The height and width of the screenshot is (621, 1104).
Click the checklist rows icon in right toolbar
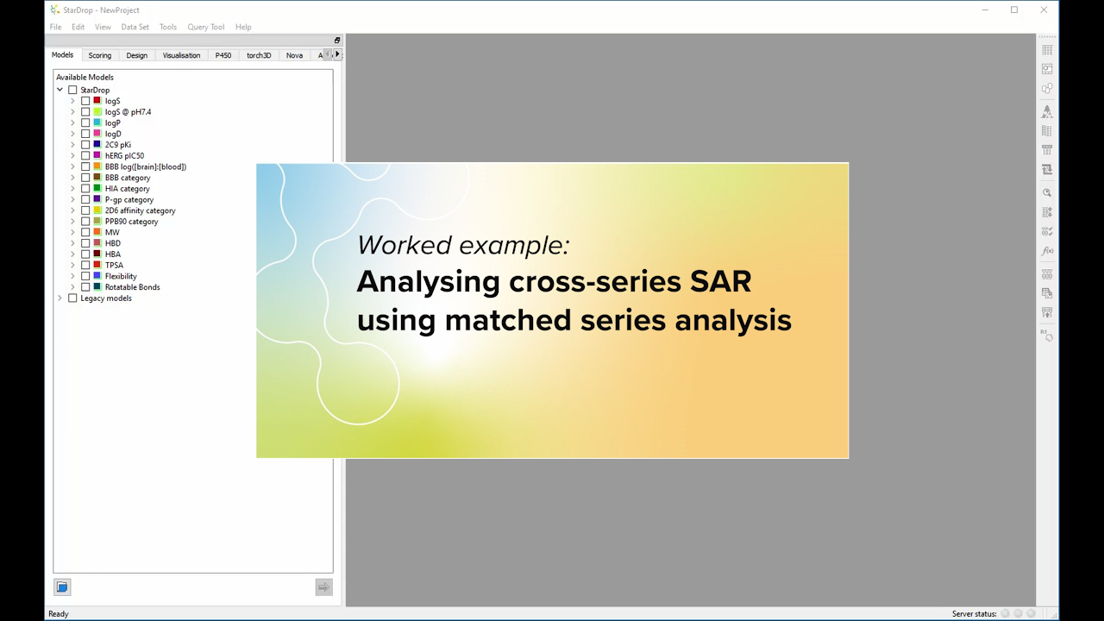(1047, 231)
